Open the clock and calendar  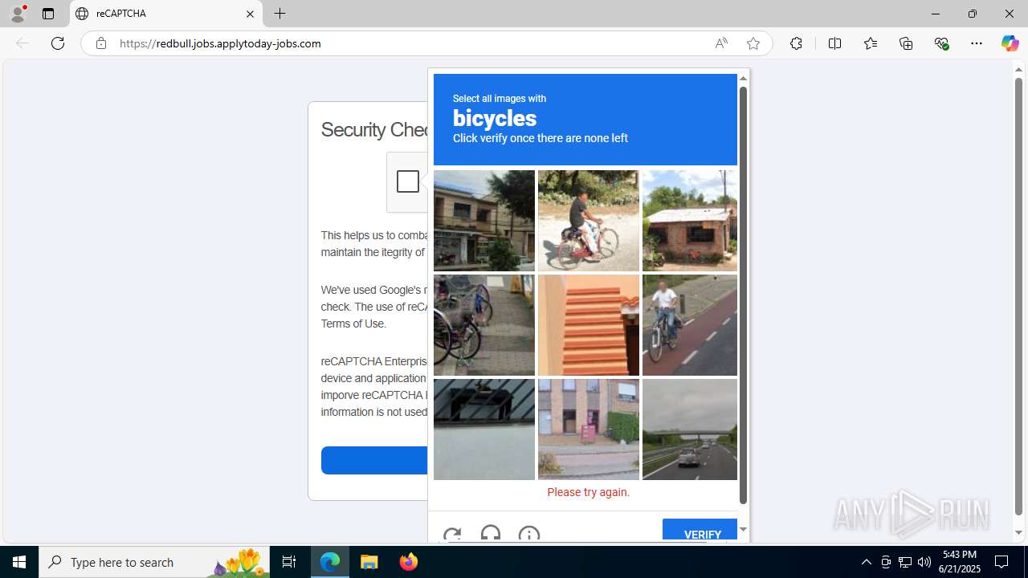pyautogui.click(x=960, y=562)
